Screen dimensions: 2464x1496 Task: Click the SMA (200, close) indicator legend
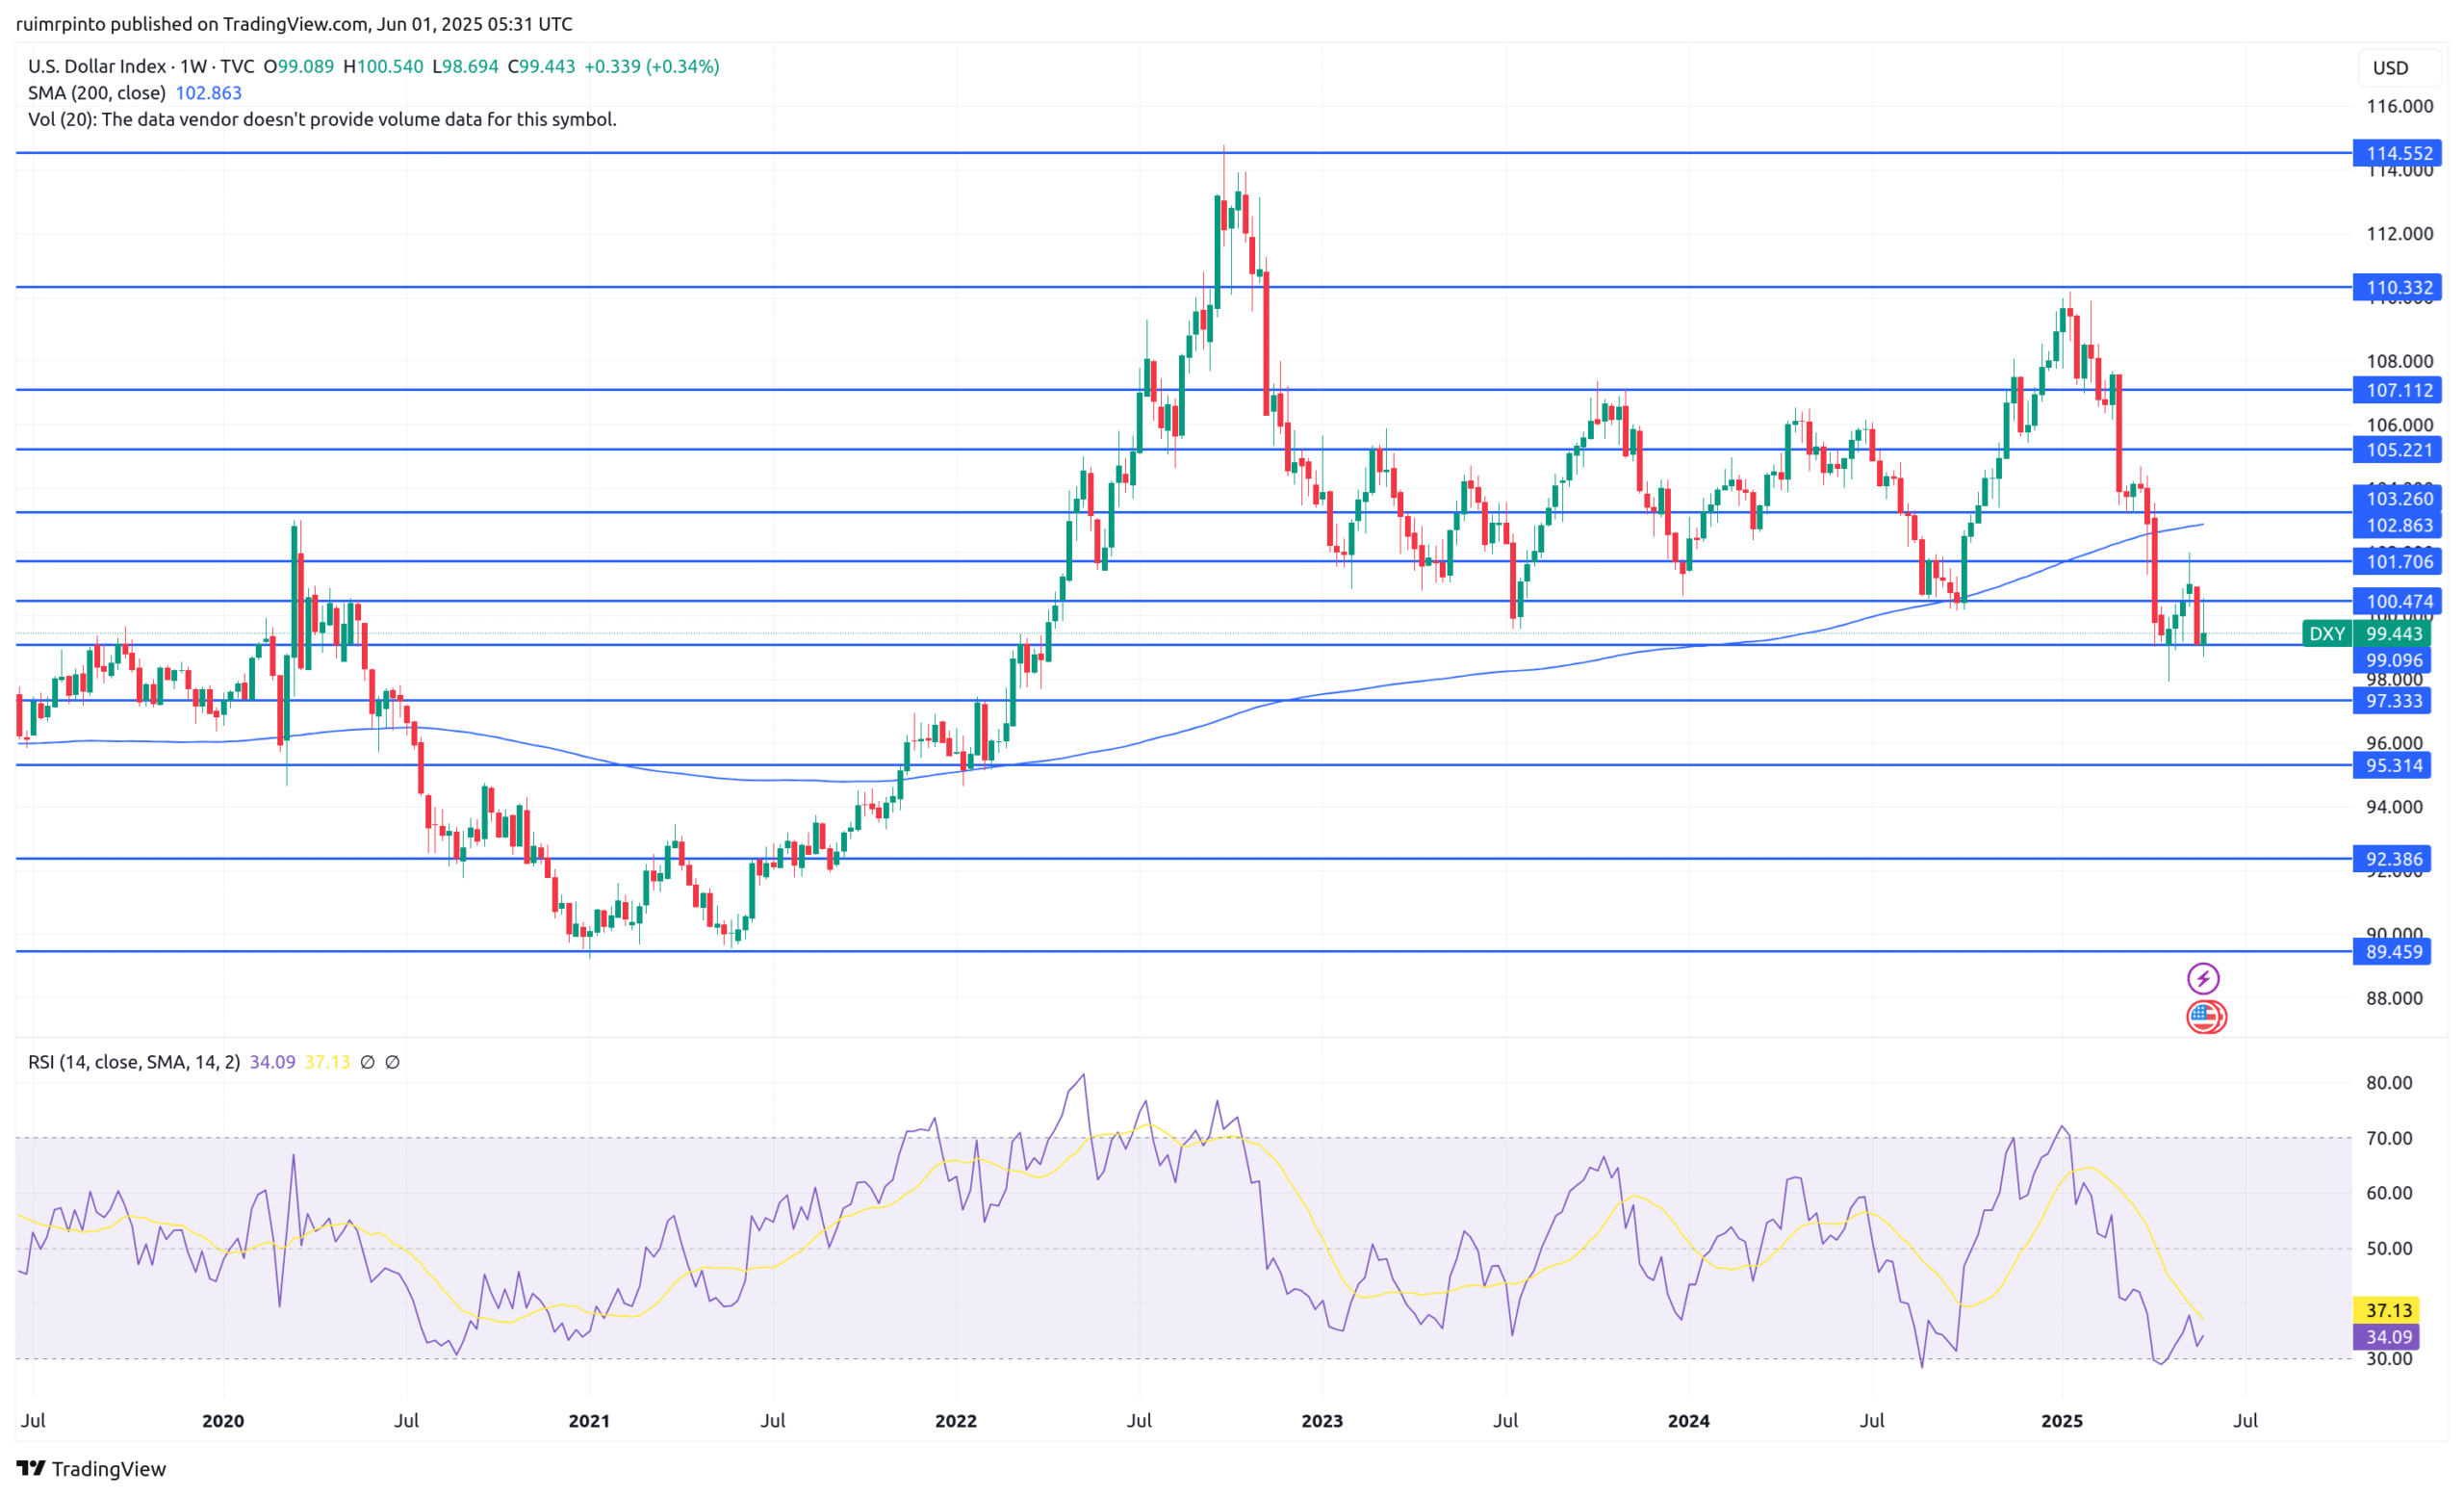click(x=97, y=93)
